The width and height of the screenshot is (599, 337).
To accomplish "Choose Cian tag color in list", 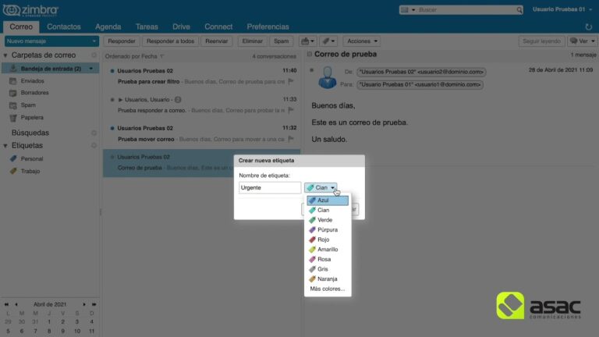I will click(328, 210).
